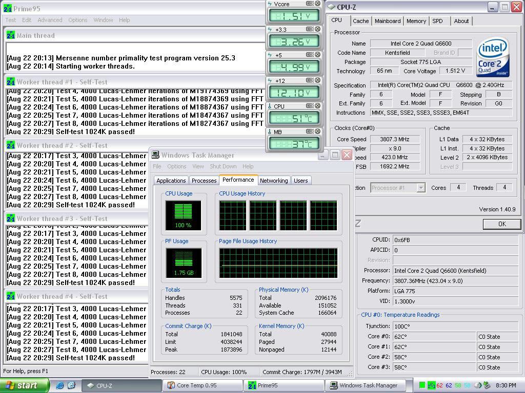
Task: Switch to Prime95 via its taskbar button
Action: click(x=284, y=385)
